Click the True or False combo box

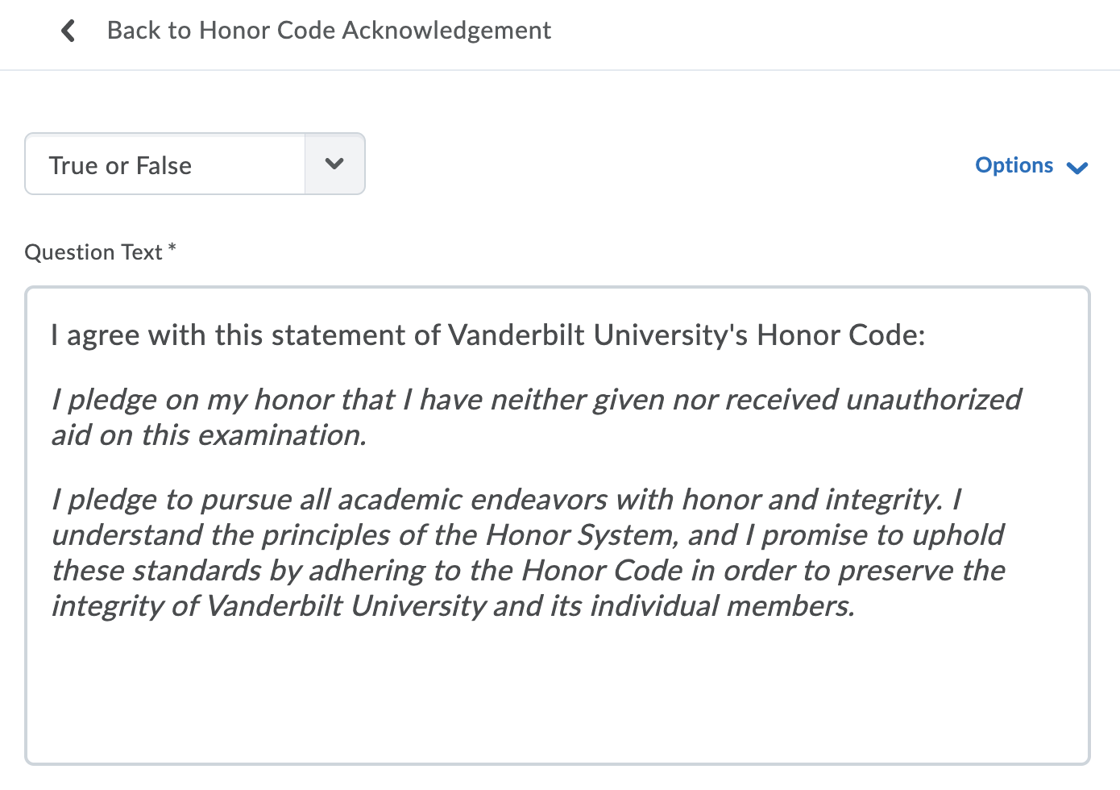pos(165,164)
